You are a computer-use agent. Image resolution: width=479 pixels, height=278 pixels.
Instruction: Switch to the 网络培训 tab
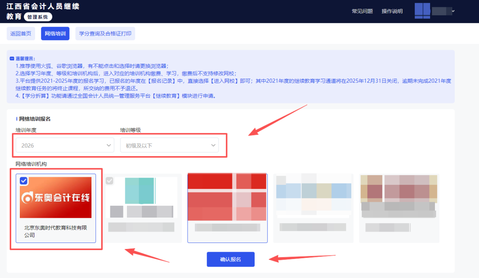point(55,33)
